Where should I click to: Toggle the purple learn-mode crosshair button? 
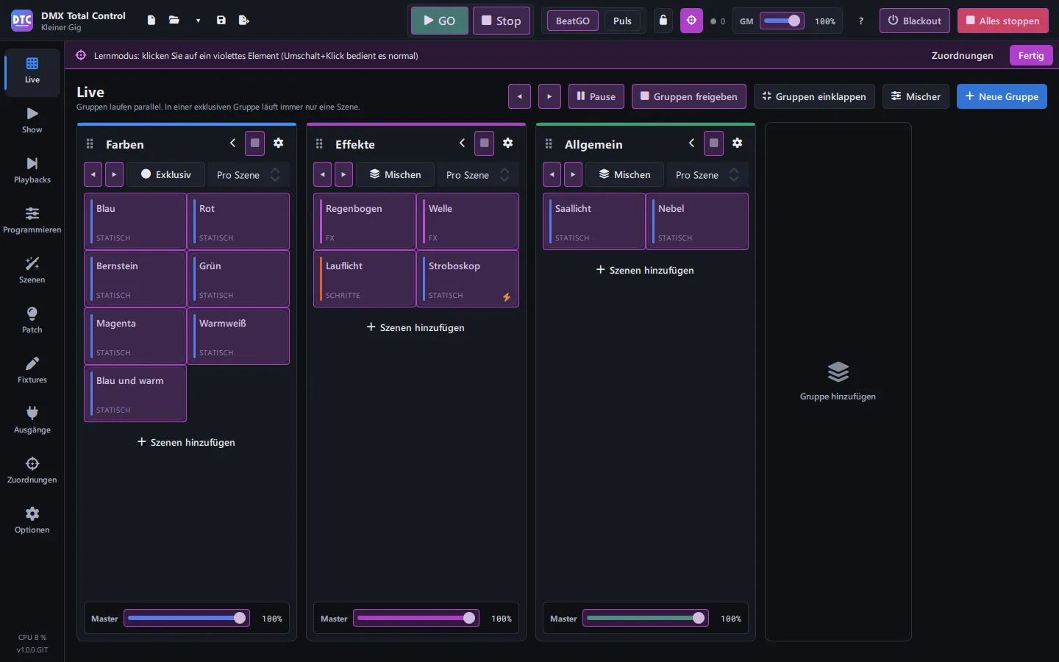click(x=691, y=21)
